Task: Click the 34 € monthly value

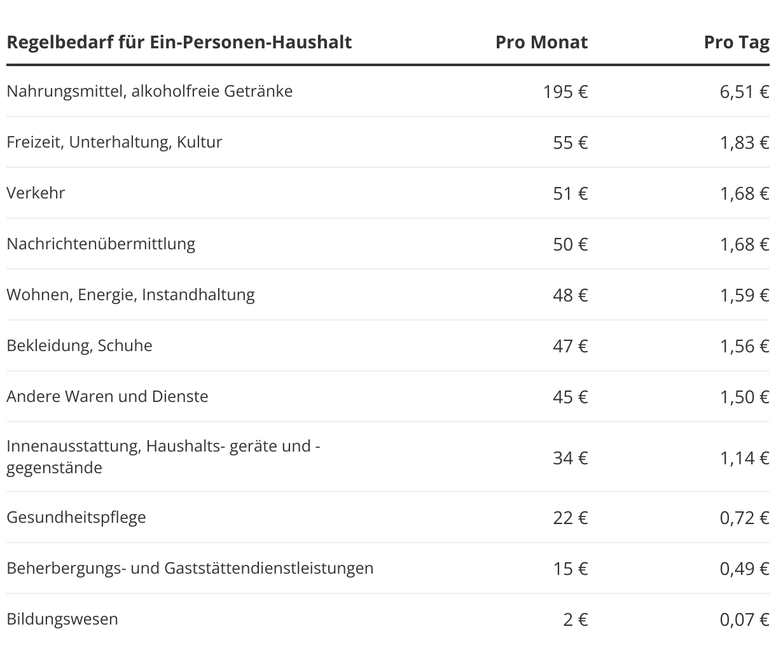Action: pyautogui.click(x=571, y=458)
